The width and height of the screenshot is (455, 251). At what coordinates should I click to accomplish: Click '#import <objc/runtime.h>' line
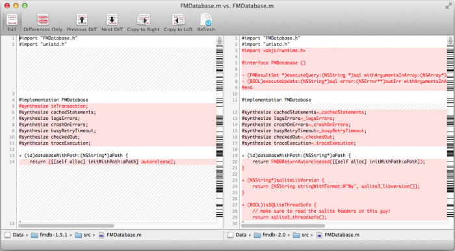point(344,51)
